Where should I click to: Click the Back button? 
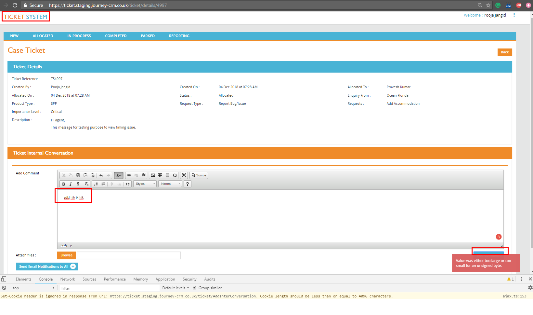[505, 52]
